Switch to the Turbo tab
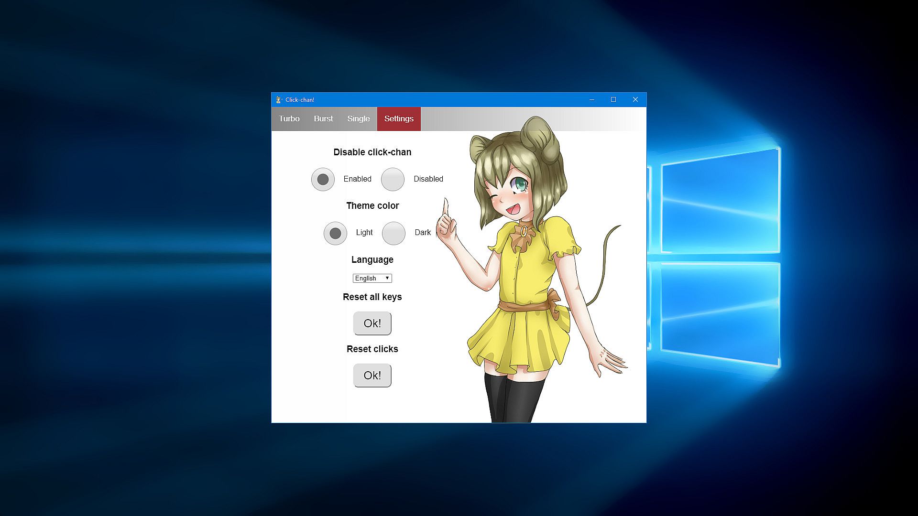918x516 pixels. (289, 119)
